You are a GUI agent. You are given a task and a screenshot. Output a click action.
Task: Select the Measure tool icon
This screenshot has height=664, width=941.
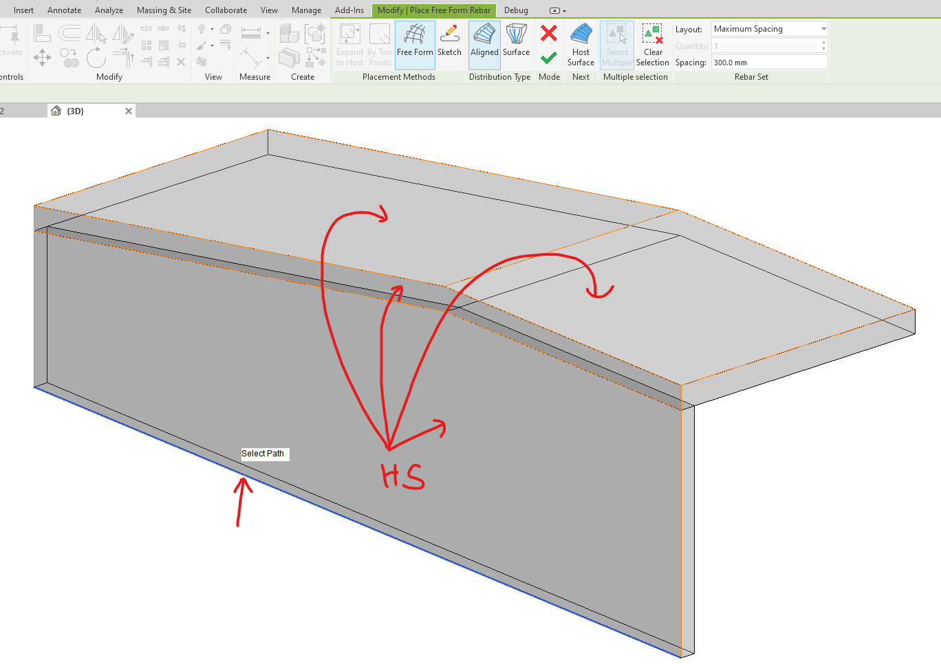[251, 34]
